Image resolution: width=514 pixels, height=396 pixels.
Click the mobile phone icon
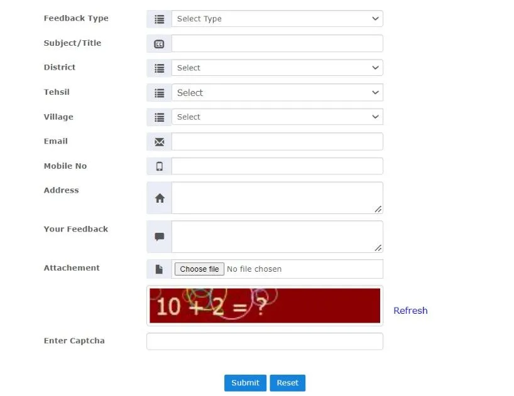[159, 166]
